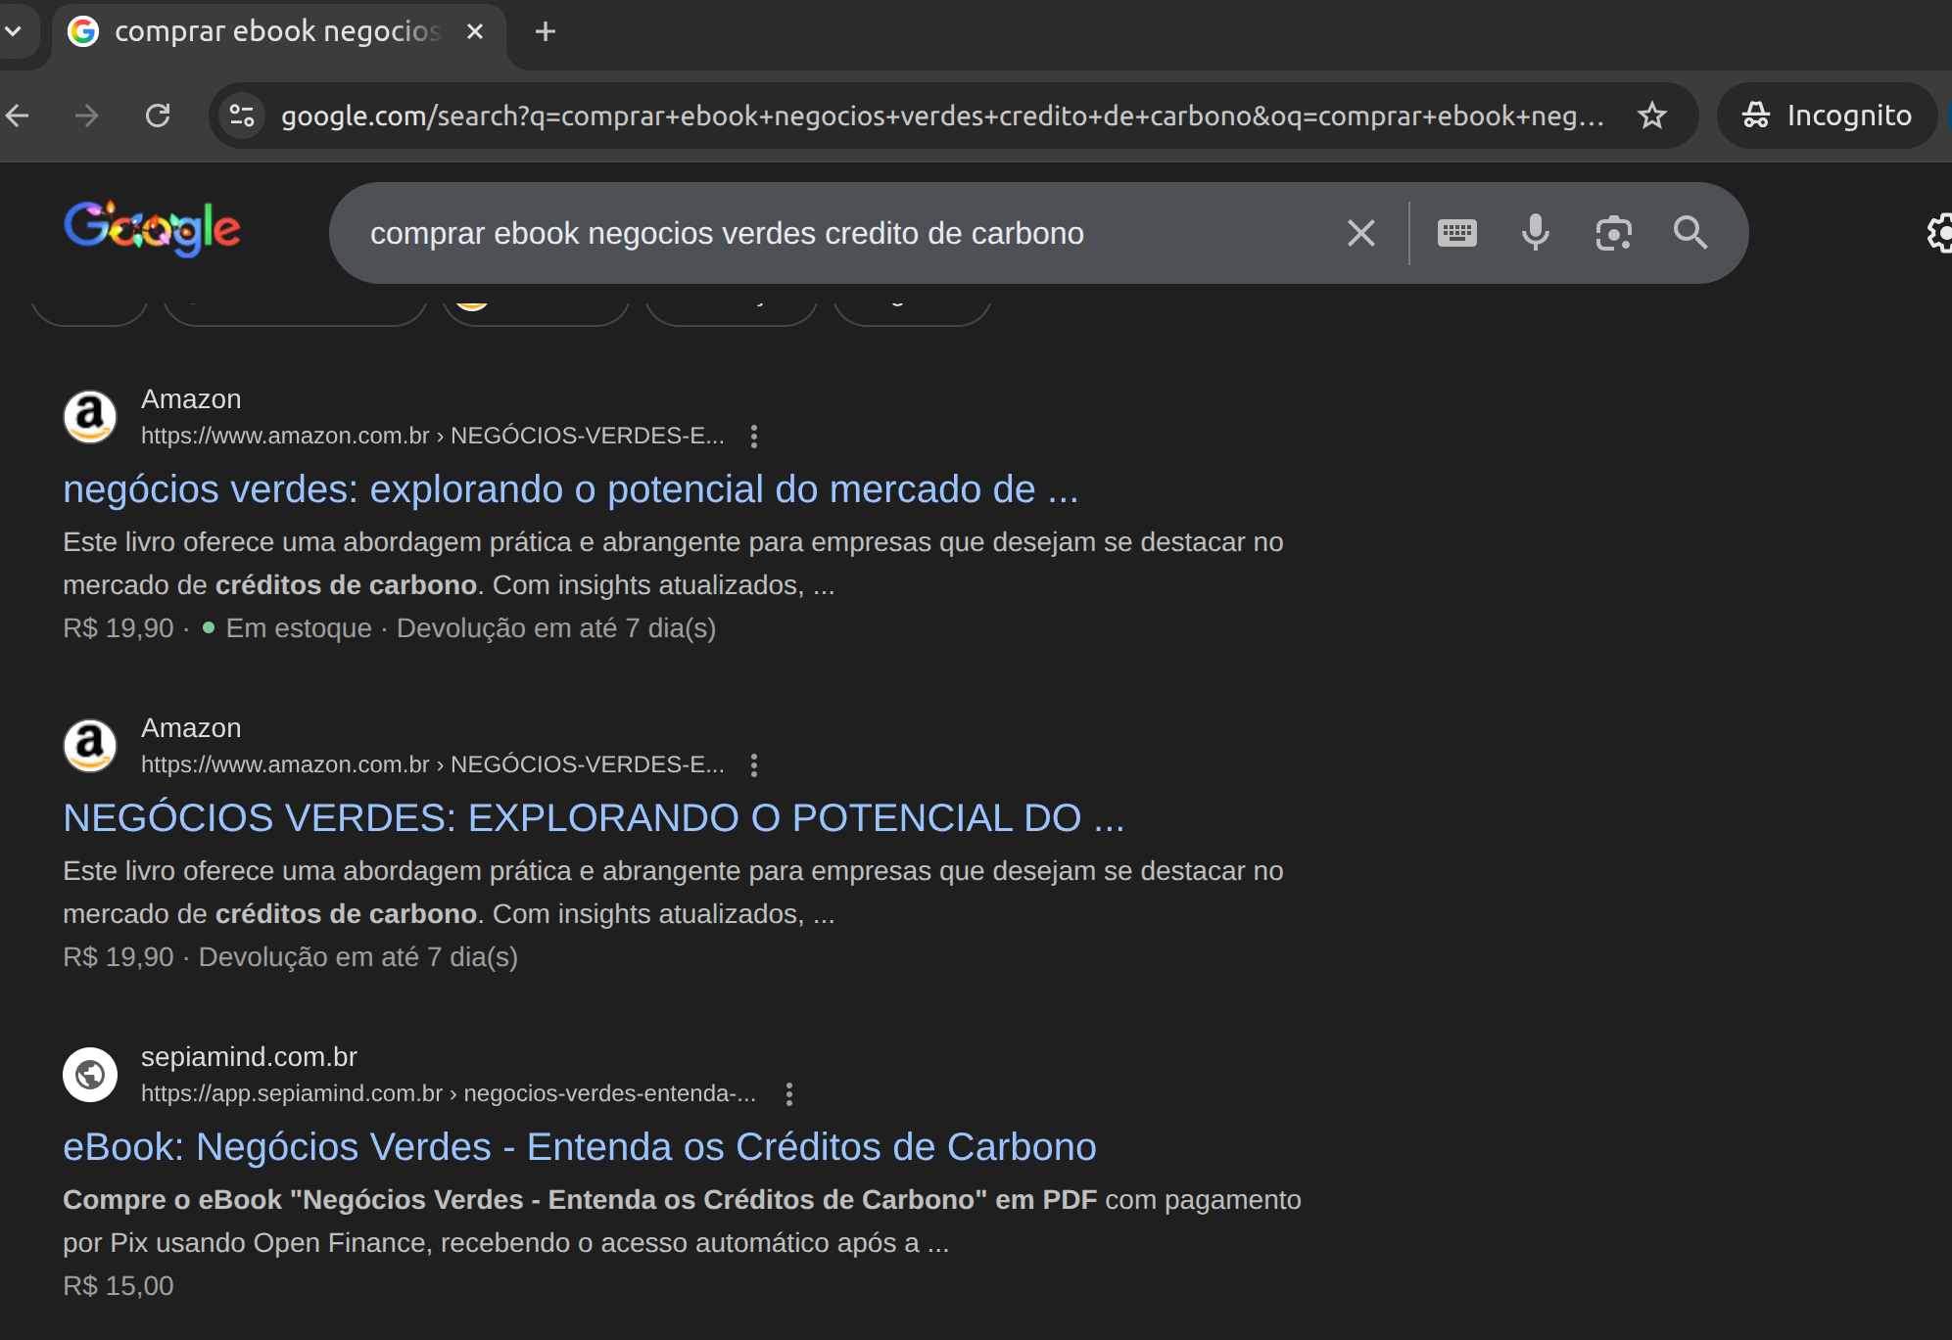Click the Amazon favicon on the first result
The width and height of the screenshot is (1952, 1340).
[x=89, y=416]
